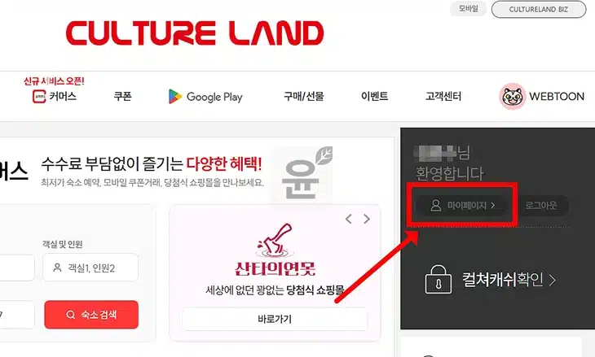This screenshot has width=595, height=357.
Task: Show previous banner with left arrow
Action: [349, 219]
